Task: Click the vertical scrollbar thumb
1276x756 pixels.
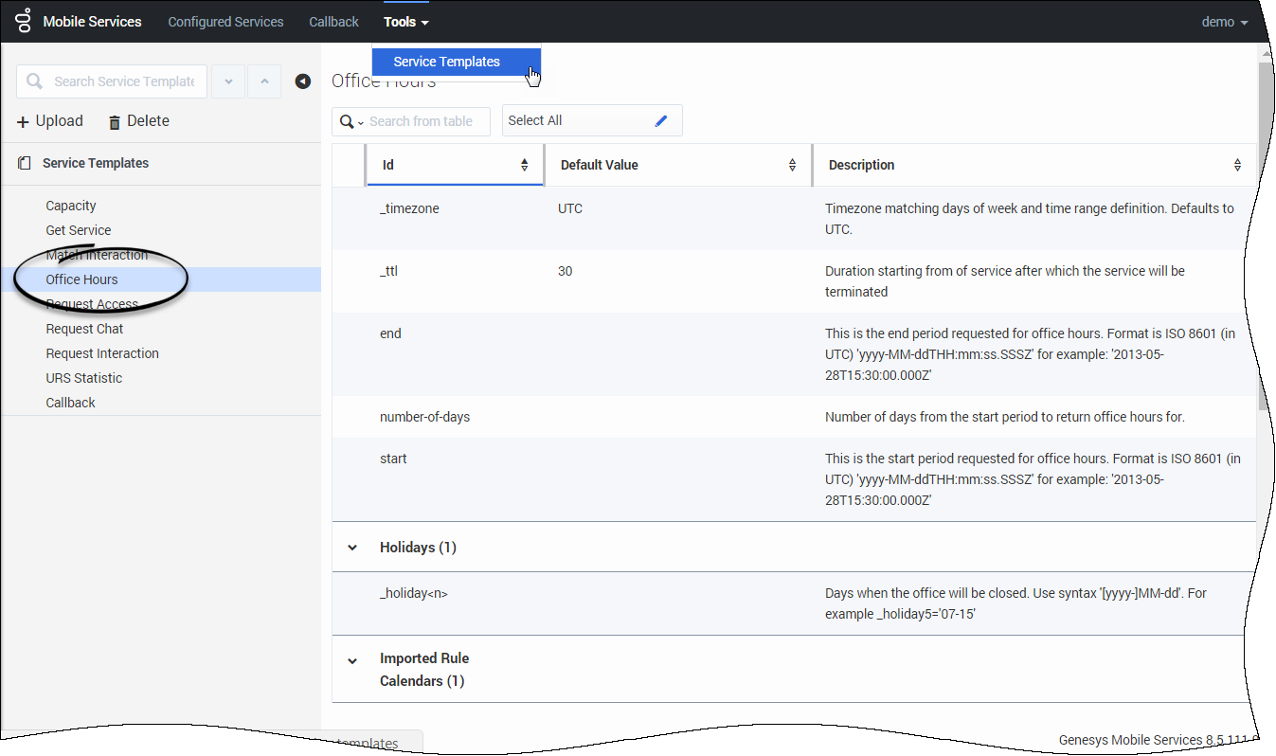Action: pos(1265,237)
